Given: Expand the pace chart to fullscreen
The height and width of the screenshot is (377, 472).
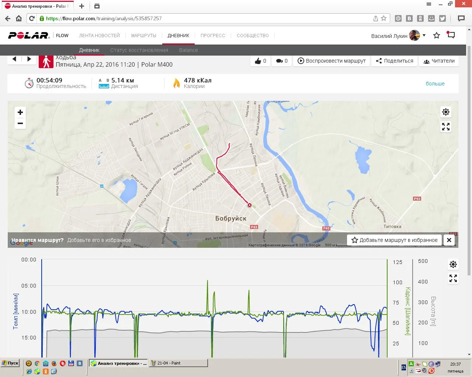Looking at the screenshot, I should coord(453,278).
